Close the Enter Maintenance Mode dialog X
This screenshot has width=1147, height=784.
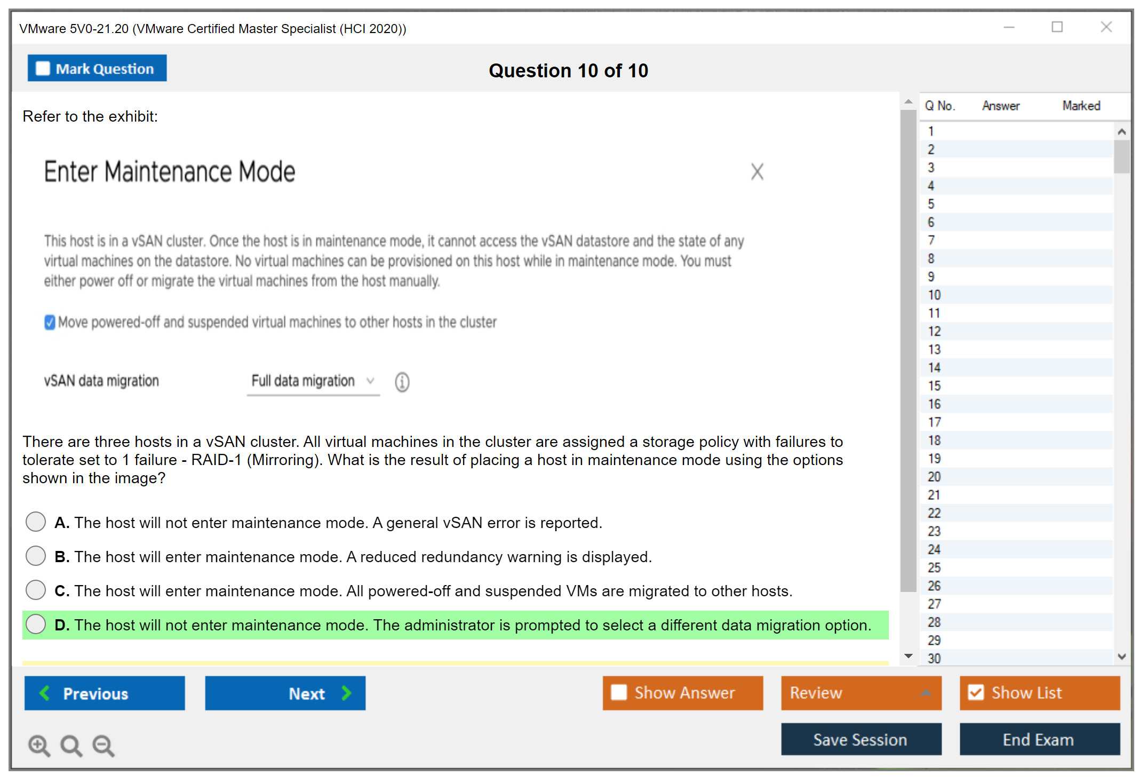(757, 172)
